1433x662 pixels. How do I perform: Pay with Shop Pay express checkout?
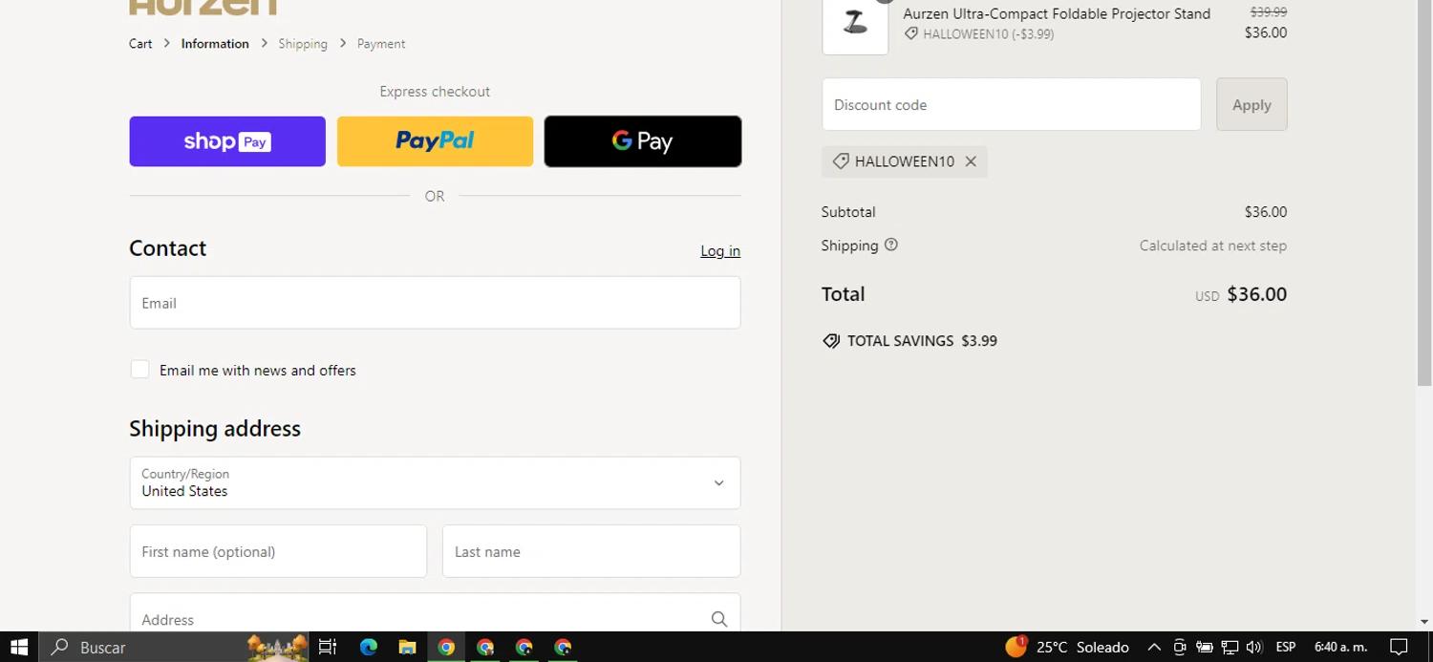pyautogui.click(x=227, y=141)
